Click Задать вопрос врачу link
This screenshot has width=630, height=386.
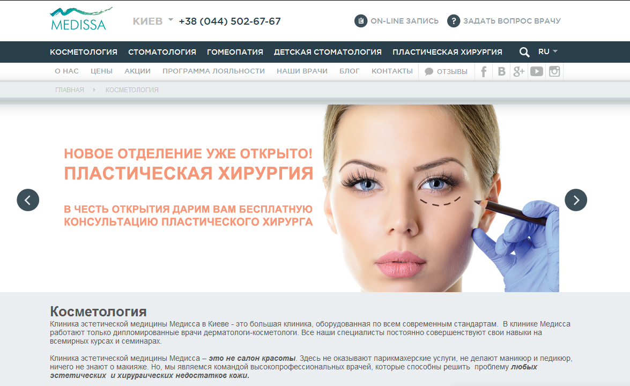pyautogui.click(x=512, y=21)
